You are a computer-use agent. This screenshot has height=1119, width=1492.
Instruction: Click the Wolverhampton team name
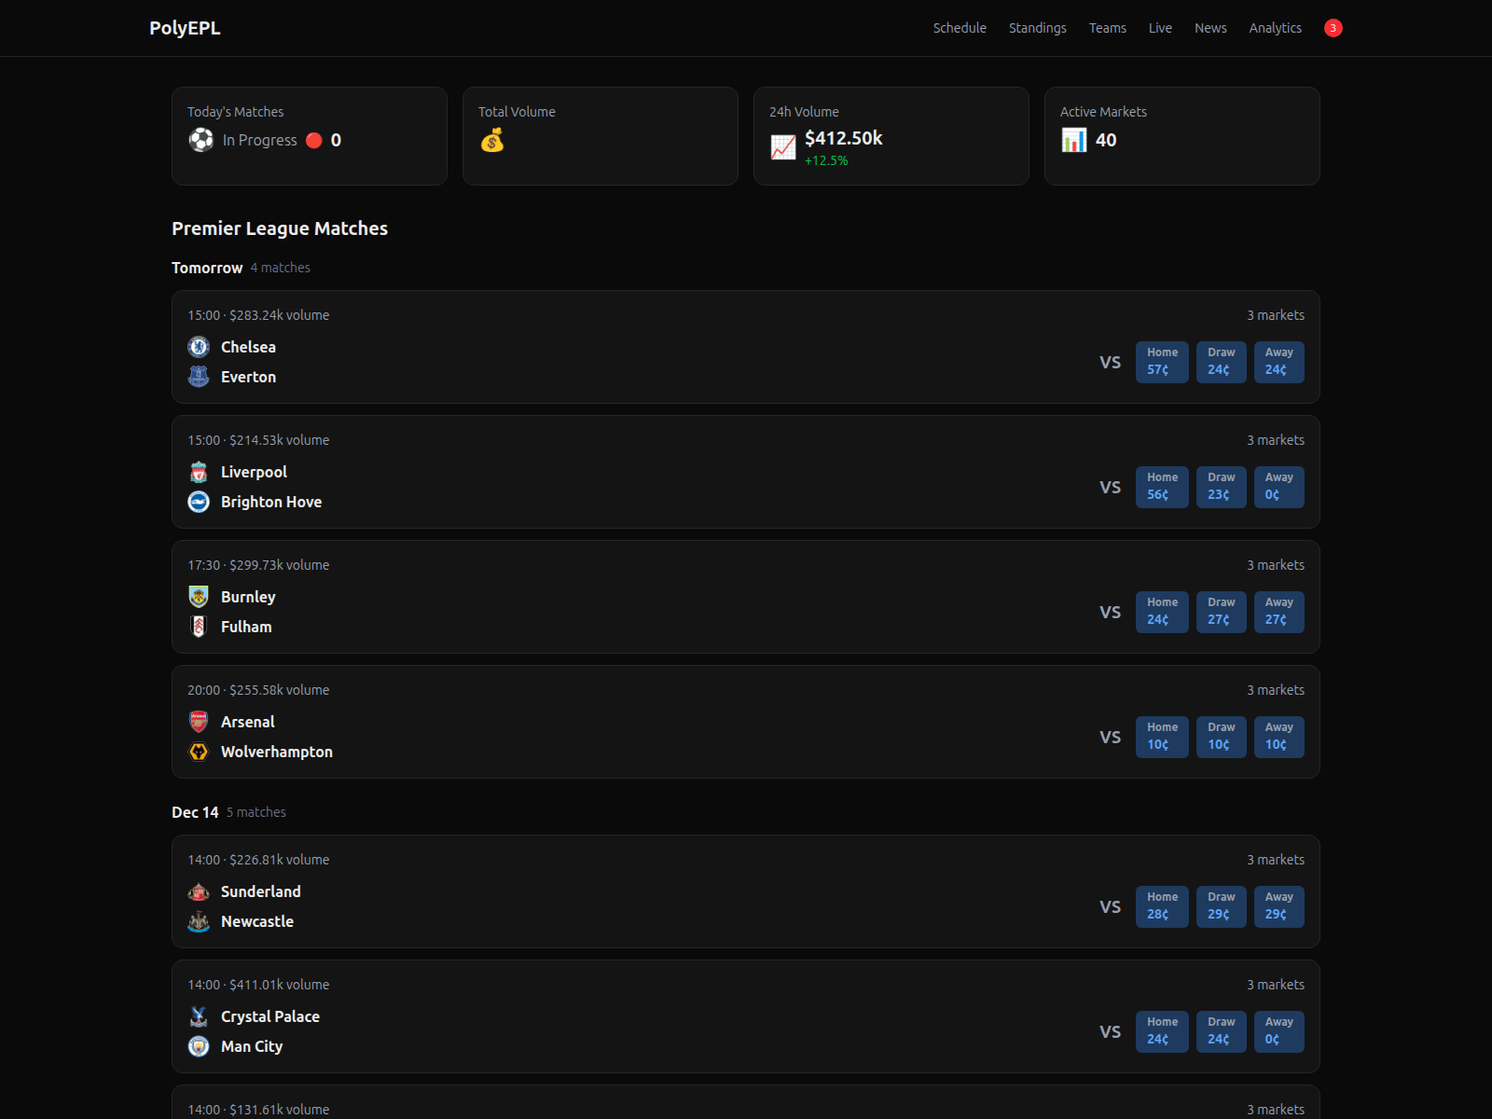277,752
